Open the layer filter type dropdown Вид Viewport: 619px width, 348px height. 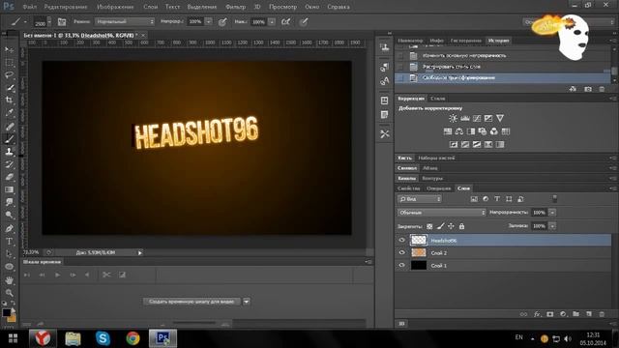pos(419,199)
